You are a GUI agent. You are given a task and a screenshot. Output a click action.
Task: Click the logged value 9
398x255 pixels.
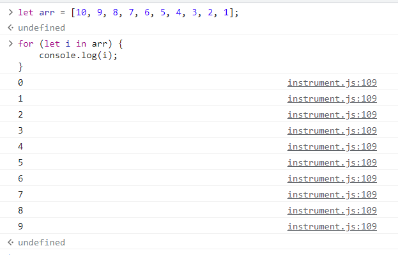pyautogui.click(x=20, y=227)
